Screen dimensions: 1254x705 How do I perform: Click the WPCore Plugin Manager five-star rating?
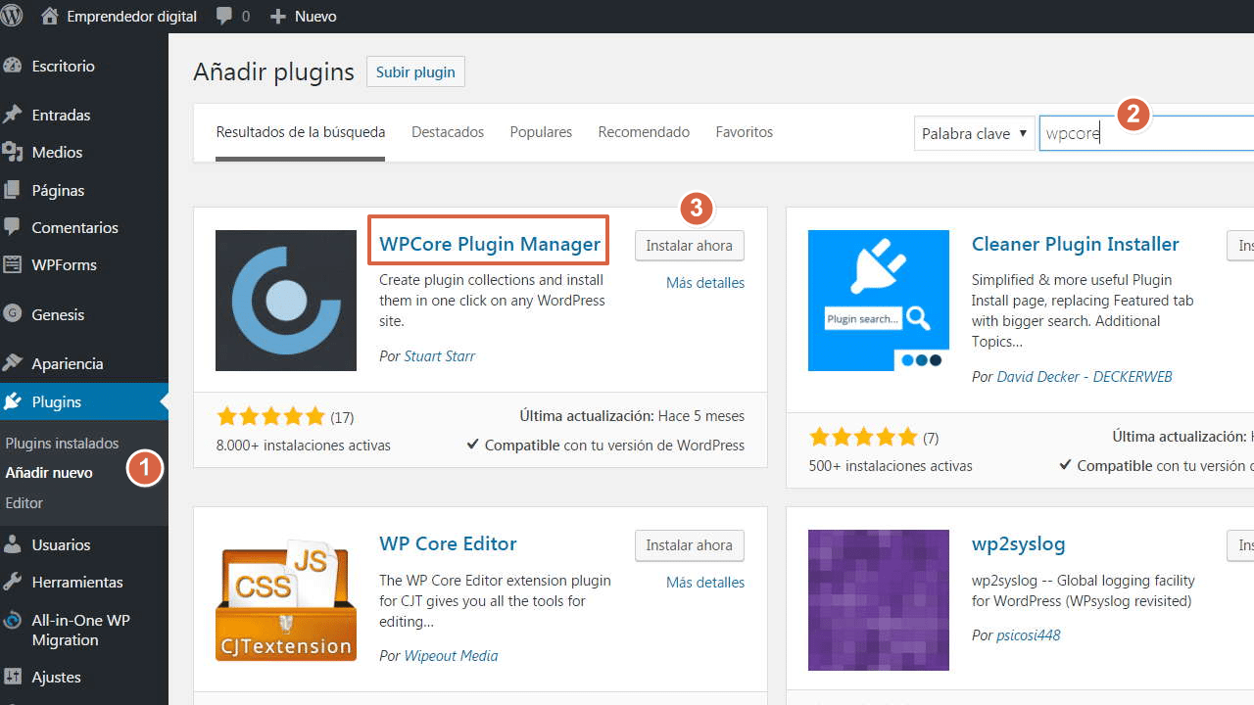click(x=270, y=416)
